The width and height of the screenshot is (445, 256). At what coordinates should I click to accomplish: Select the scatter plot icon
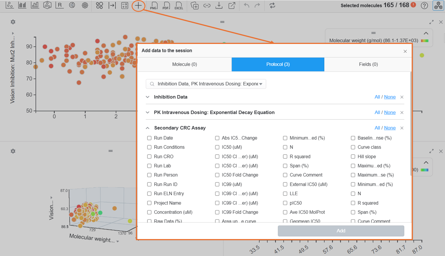tap(10, 5)
